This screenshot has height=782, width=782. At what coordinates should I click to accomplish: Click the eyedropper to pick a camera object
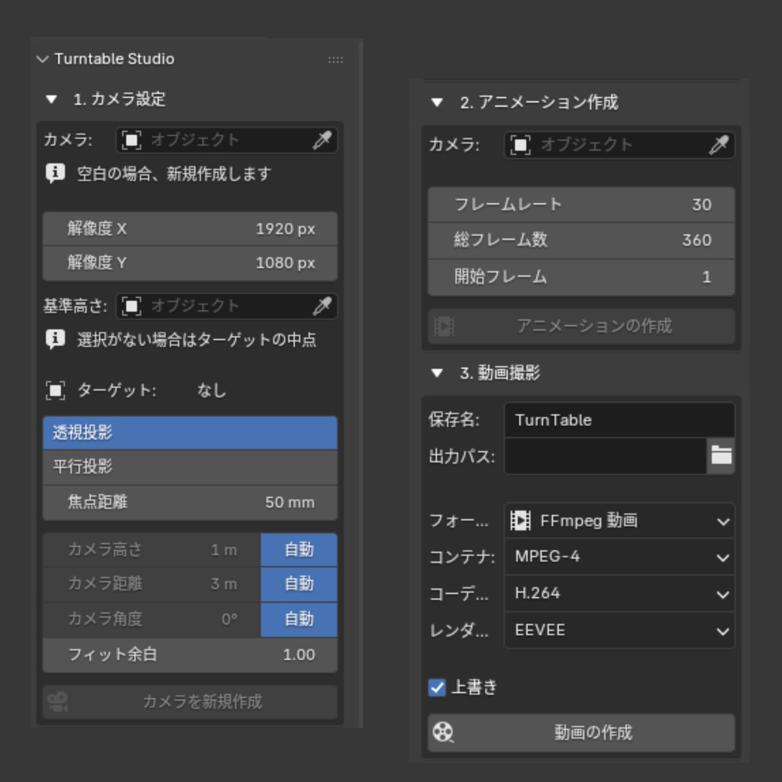324,140
